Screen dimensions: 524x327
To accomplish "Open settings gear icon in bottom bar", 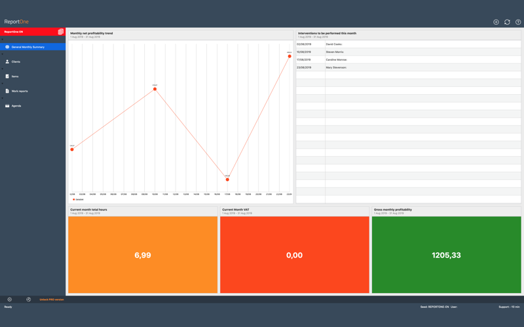I will tap(10, 300).
